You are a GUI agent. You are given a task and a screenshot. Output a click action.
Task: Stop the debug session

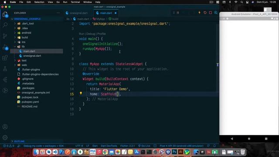[211, 13]
